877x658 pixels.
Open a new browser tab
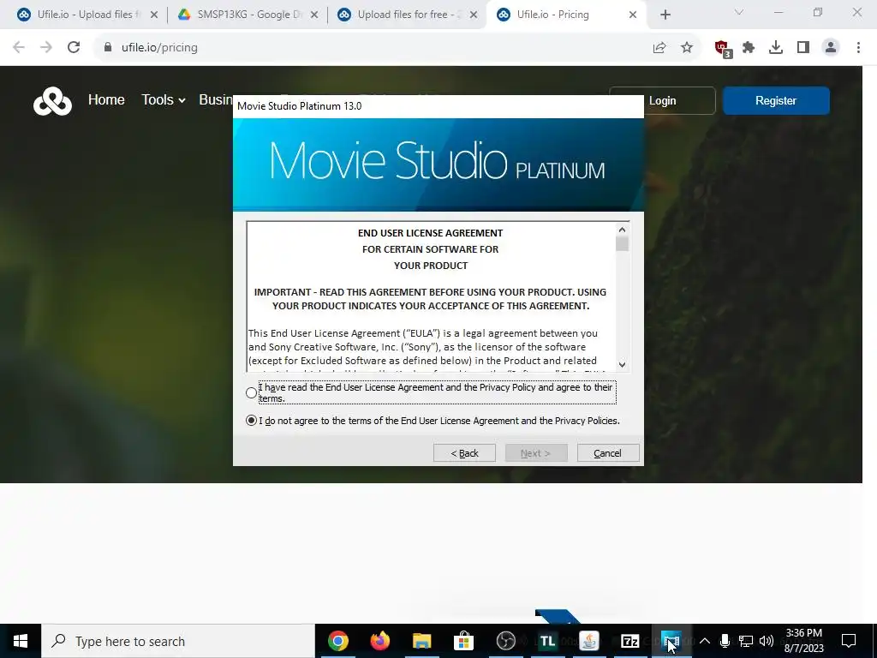[665, 15]
